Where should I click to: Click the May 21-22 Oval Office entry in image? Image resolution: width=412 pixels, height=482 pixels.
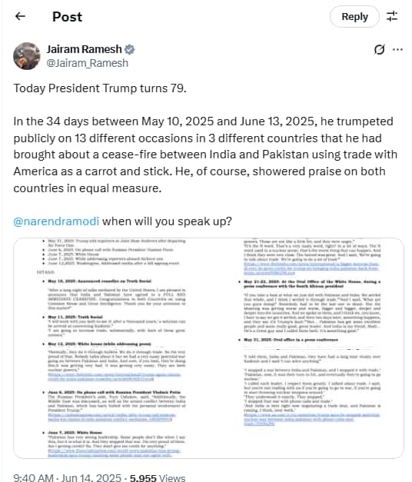click(x=312, y=284)
